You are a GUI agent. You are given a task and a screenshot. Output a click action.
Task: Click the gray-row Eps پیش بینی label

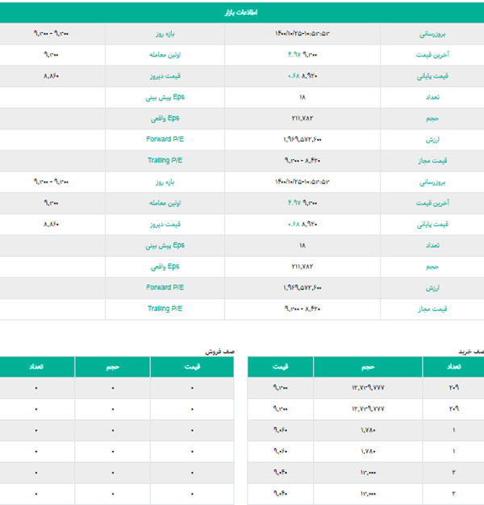pos(165,246)
